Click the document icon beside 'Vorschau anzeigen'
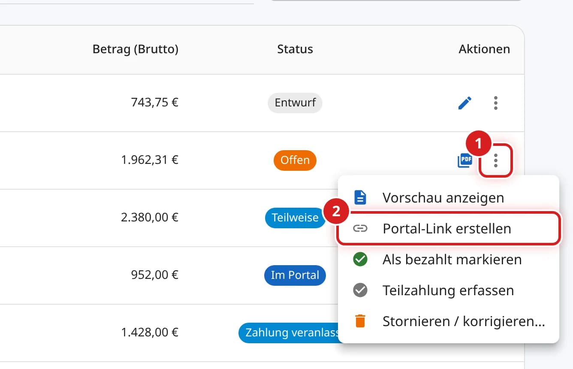573x369 pixels. coord(360,198)
